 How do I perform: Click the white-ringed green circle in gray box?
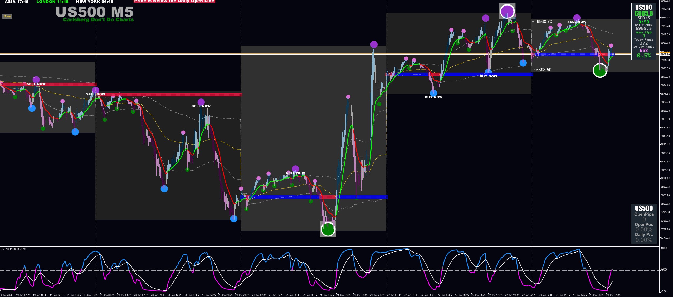[328, 229]
